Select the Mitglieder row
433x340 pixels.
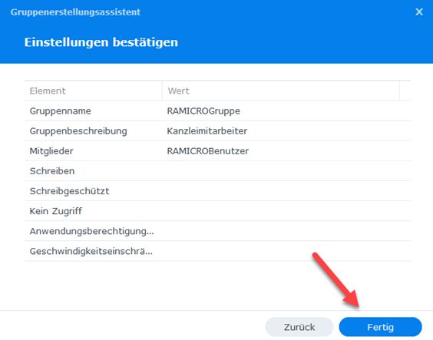coord(217,151)
